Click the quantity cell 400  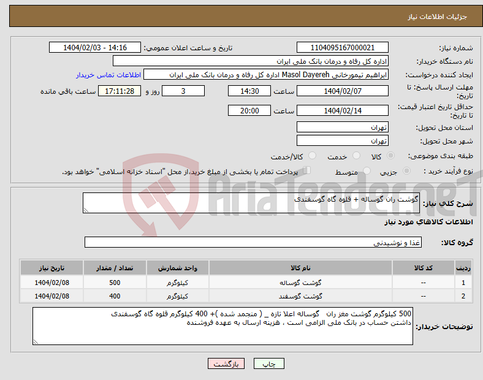pyautogui.click(x=115, y=296)
